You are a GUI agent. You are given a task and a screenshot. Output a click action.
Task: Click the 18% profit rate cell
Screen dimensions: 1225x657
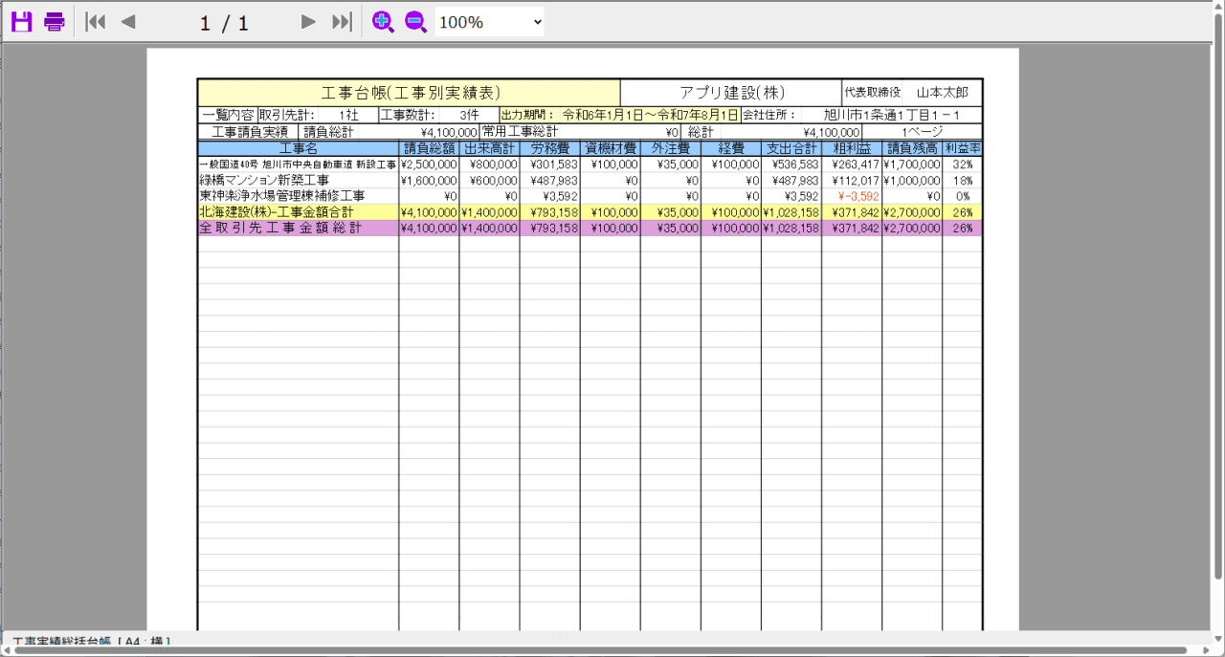point(962,180)
